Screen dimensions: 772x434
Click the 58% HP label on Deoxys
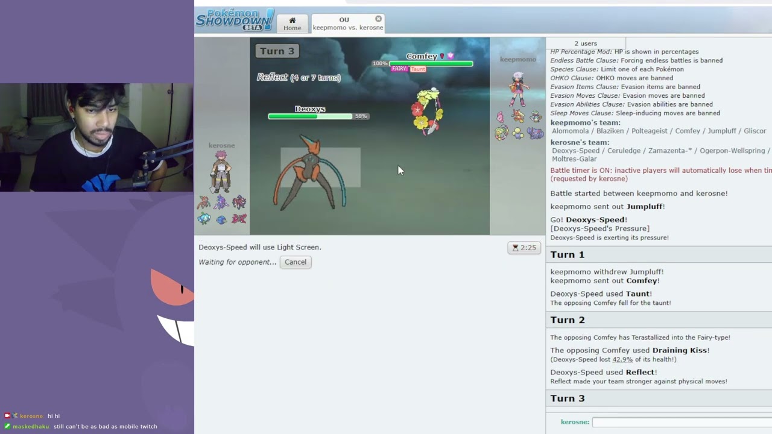(x=361, y=116)
